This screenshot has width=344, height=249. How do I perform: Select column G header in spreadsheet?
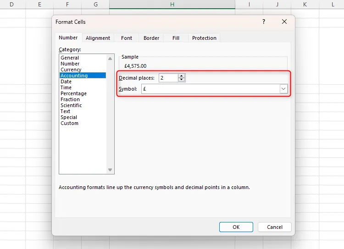(x=95, y=5)
